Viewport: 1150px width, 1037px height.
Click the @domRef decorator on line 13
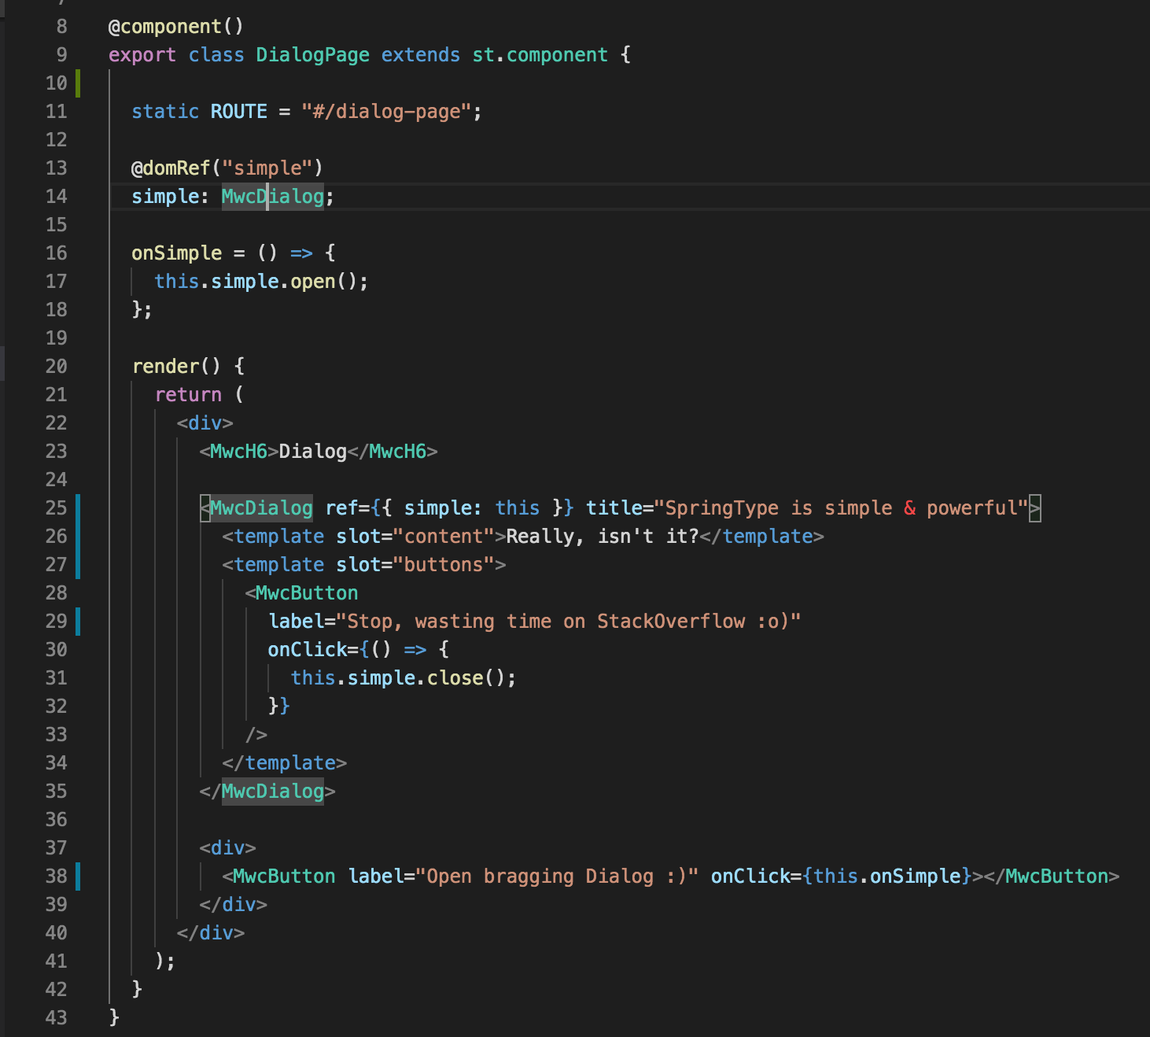(171, 168)
